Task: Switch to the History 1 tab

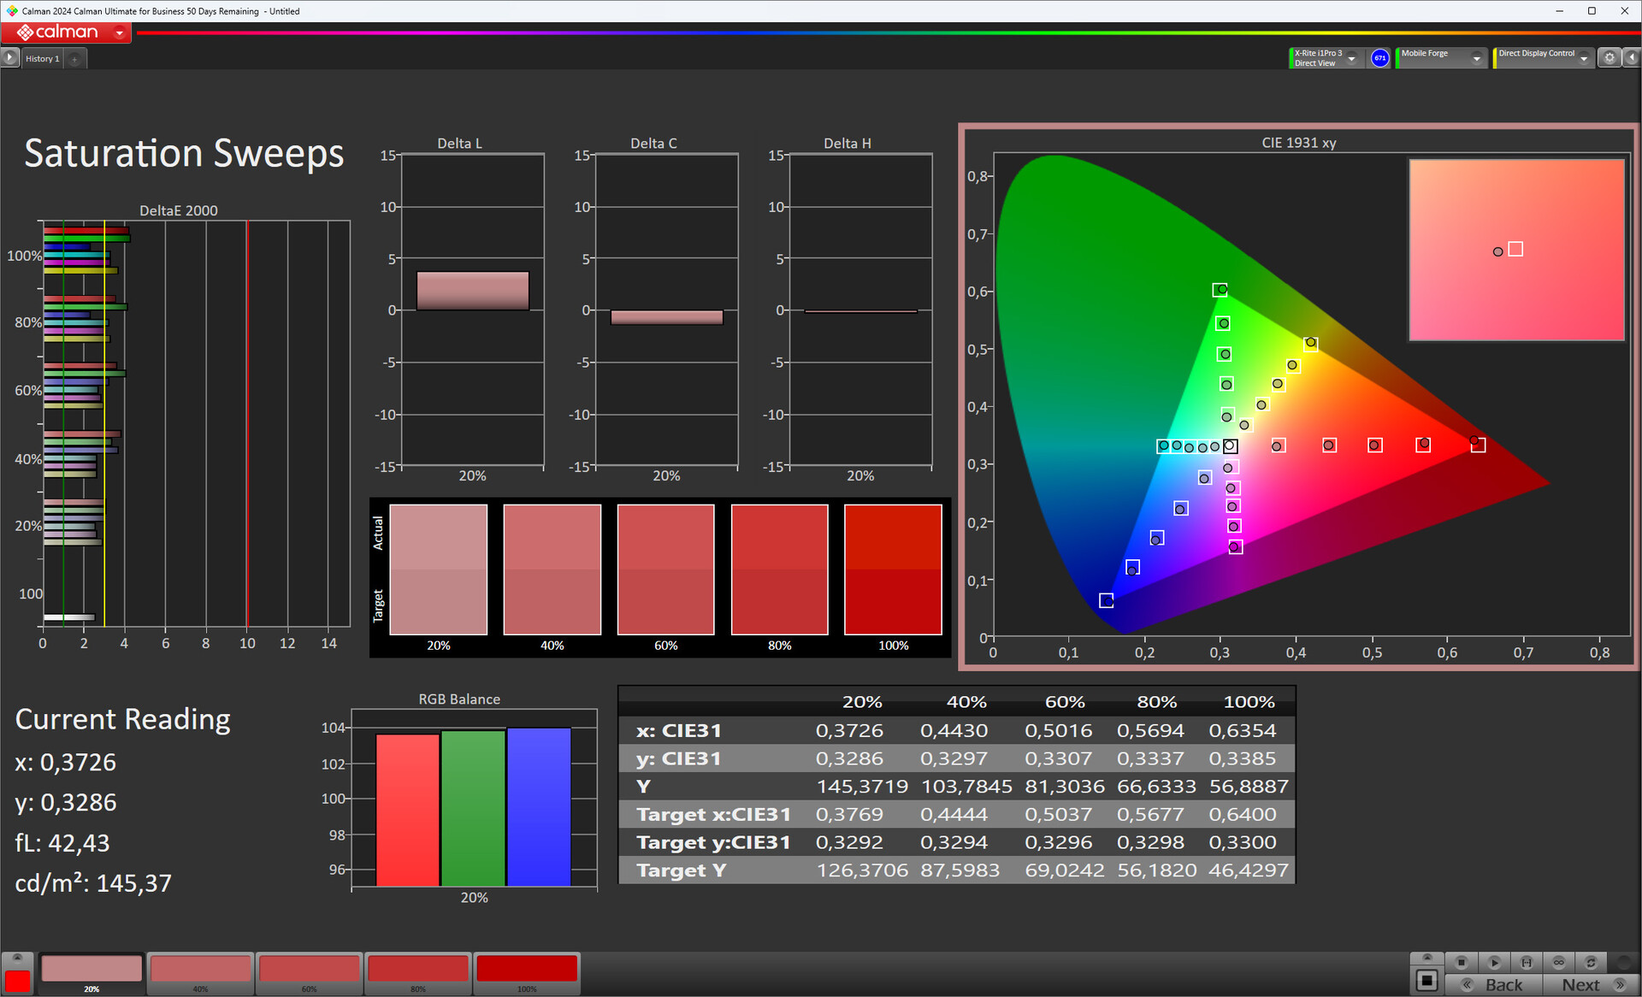Action: pos(42,58)
